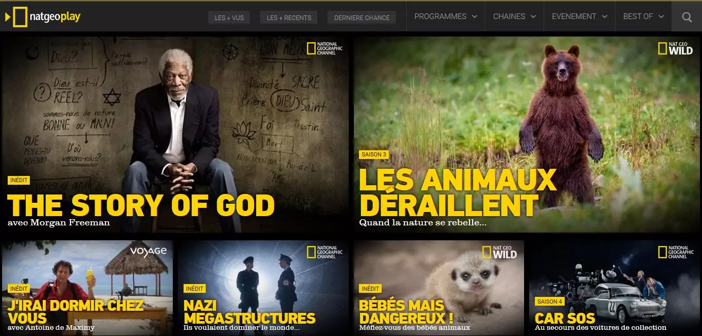
Task: Open the BEST OF menu
Action: point(643,16)
